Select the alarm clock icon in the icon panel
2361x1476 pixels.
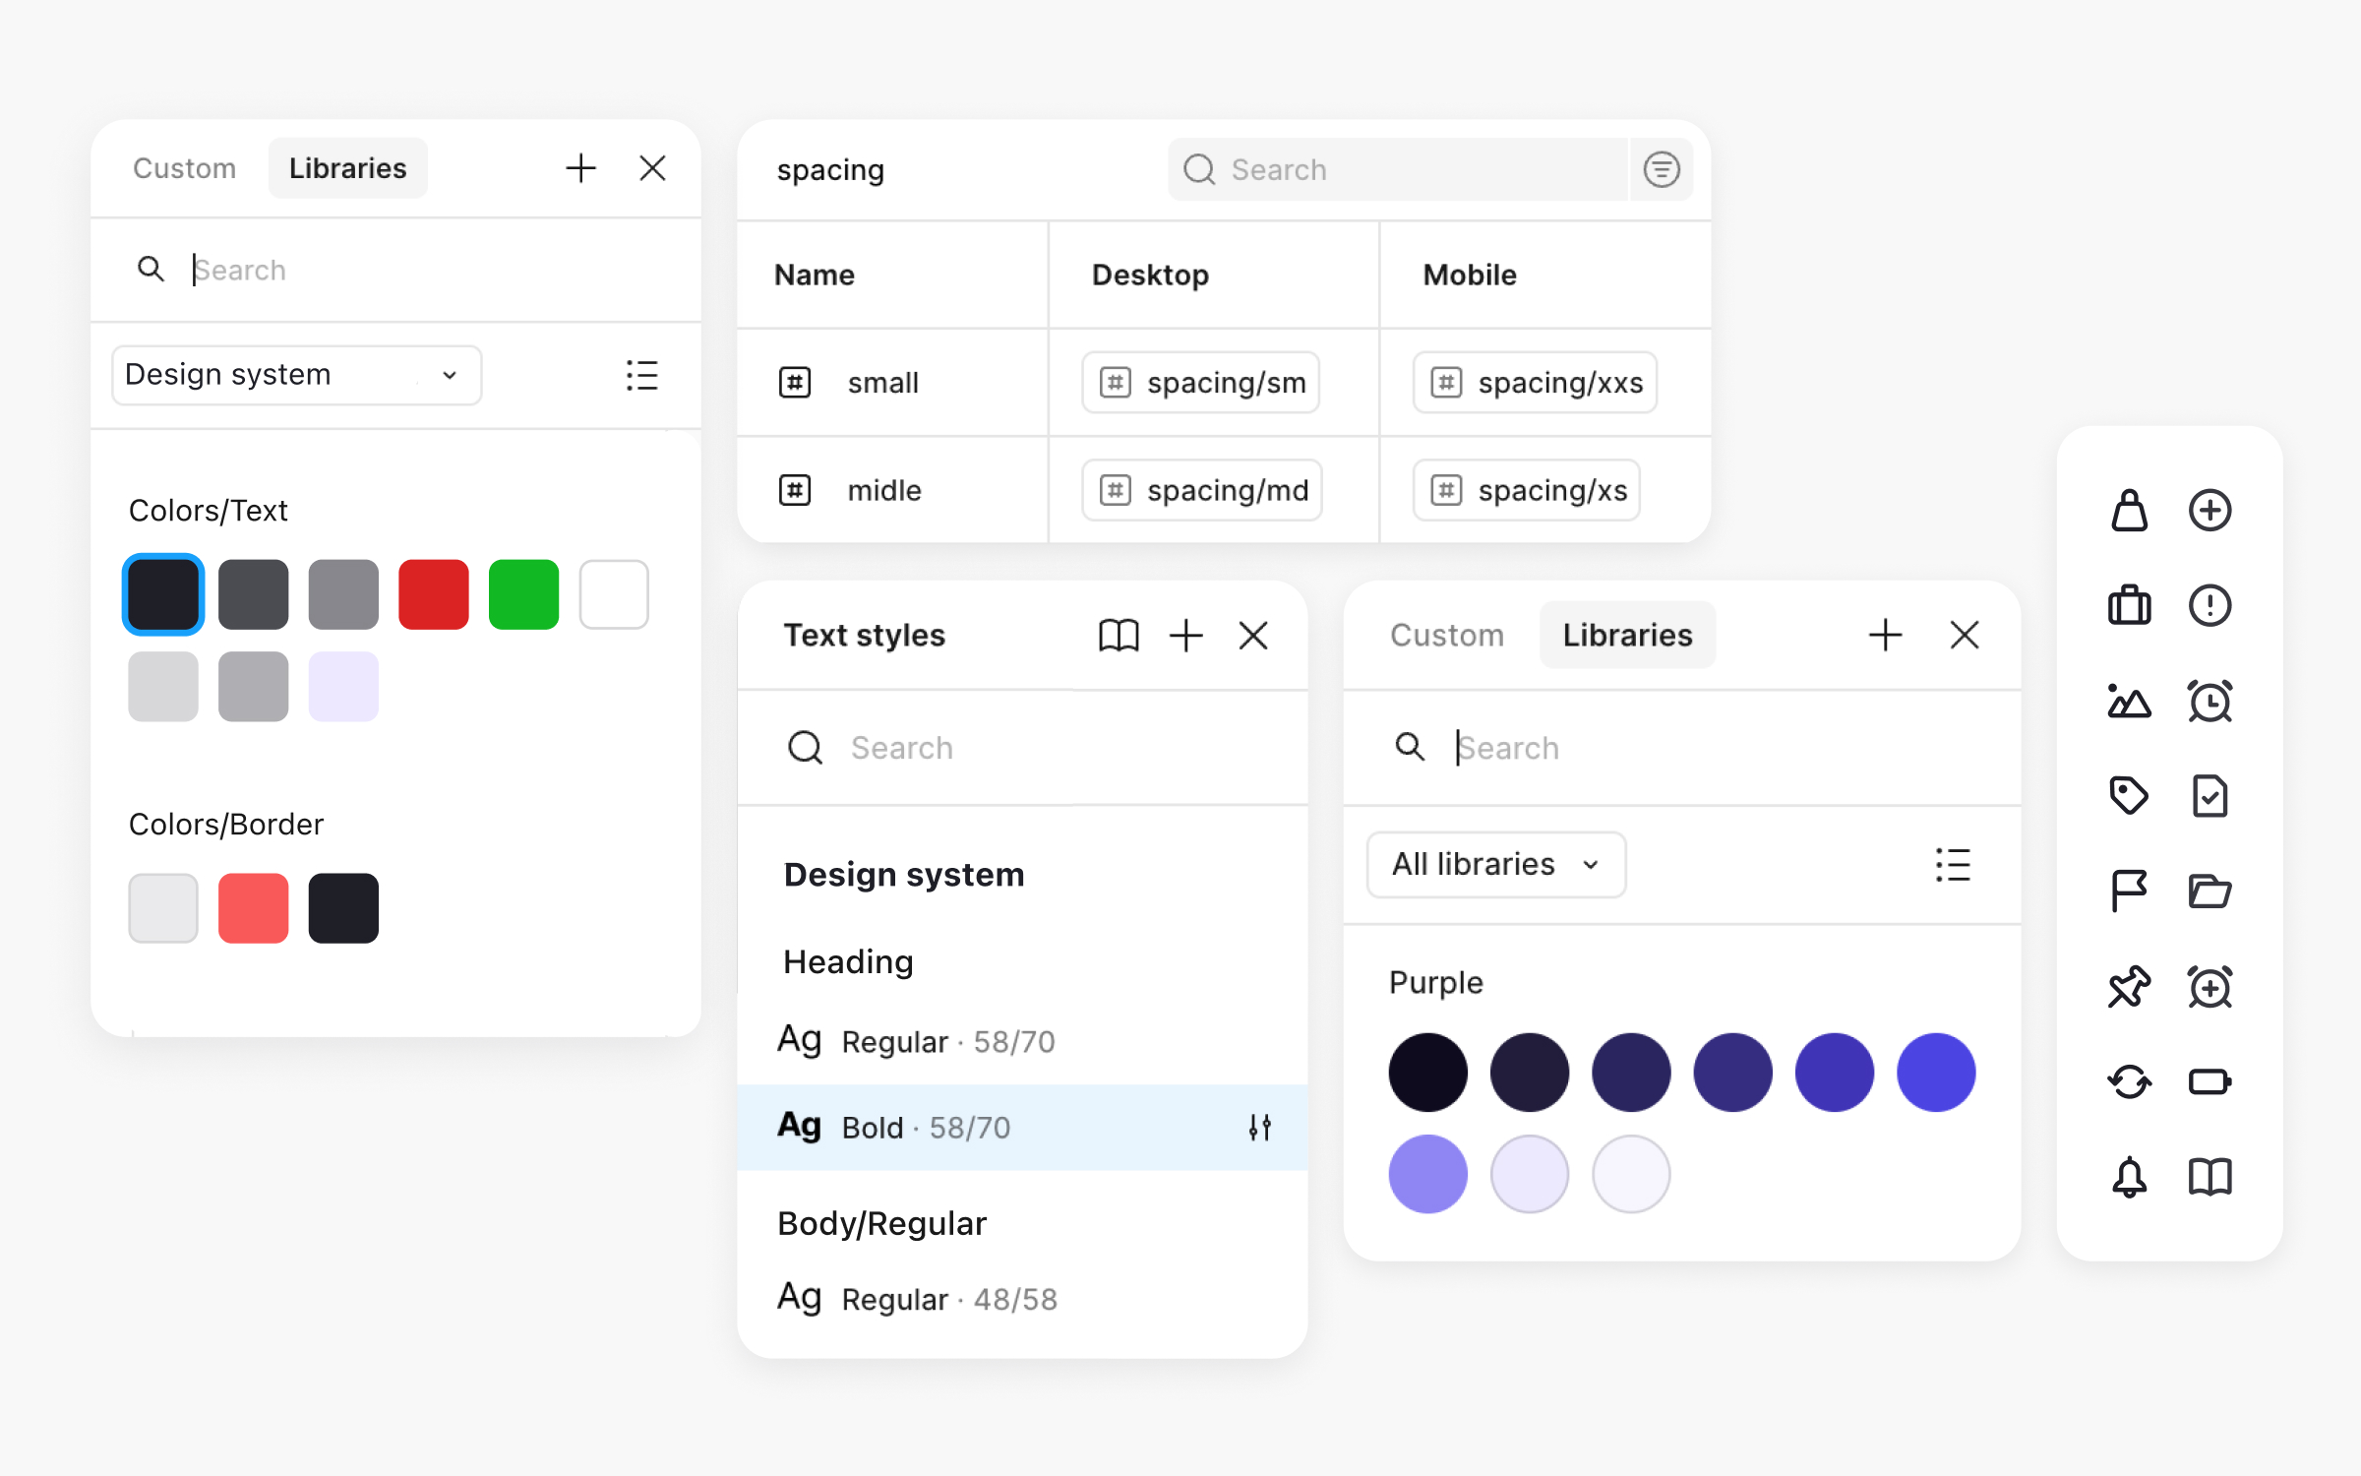pos(2210,703)
